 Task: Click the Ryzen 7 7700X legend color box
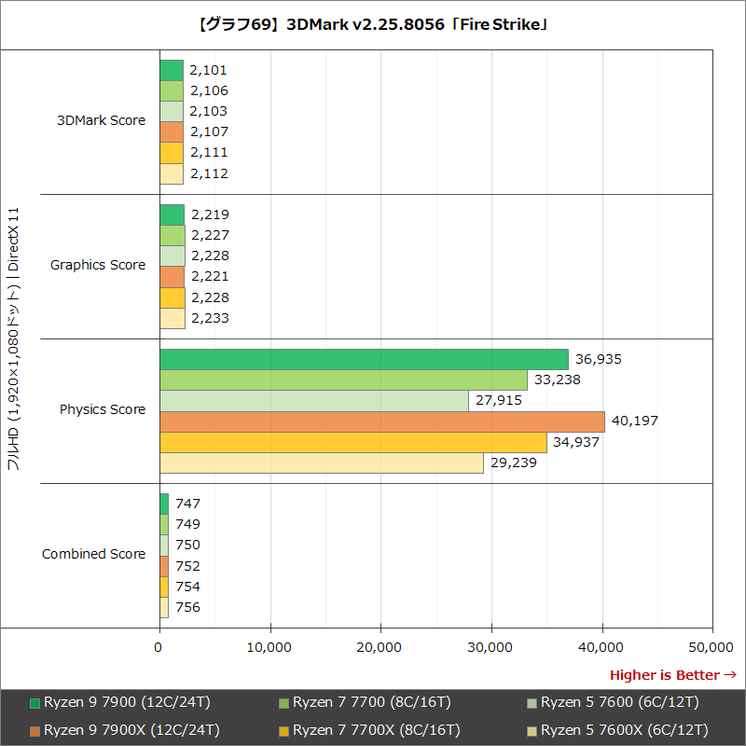click(x=282, y=730)
